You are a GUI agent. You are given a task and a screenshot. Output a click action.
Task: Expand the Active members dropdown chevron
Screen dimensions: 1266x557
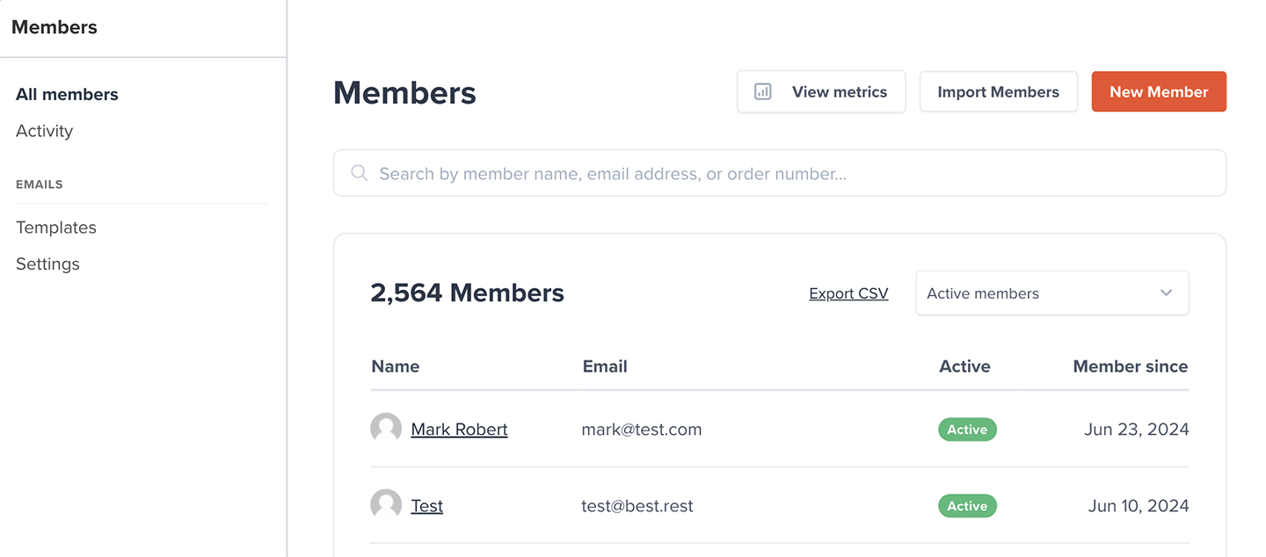(x=1166, y=293)
